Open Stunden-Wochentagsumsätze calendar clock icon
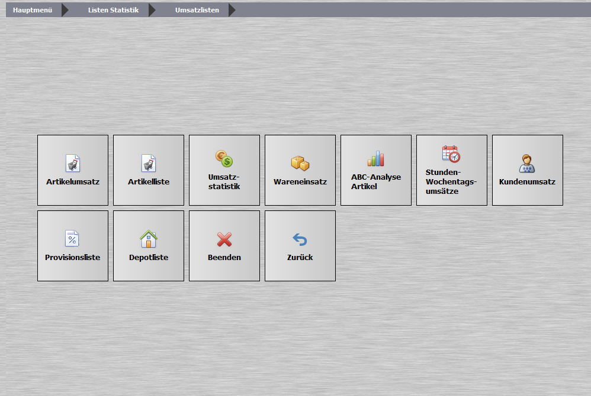The height and width of the screenshot is (396, 591). coord(451,154)
